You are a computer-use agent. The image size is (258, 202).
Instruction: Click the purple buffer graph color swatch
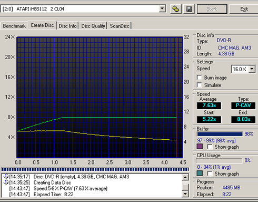tap(200, 147)
